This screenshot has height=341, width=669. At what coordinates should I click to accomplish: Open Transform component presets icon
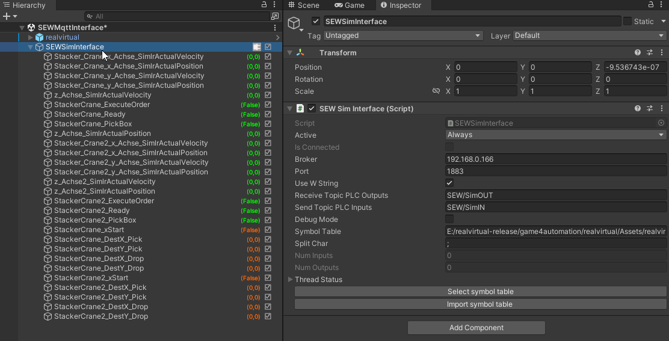pyautogui.click(x=650, y=53)
